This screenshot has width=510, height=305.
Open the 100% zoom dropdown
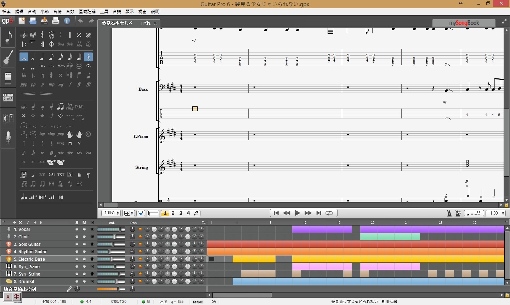(111, 213)
